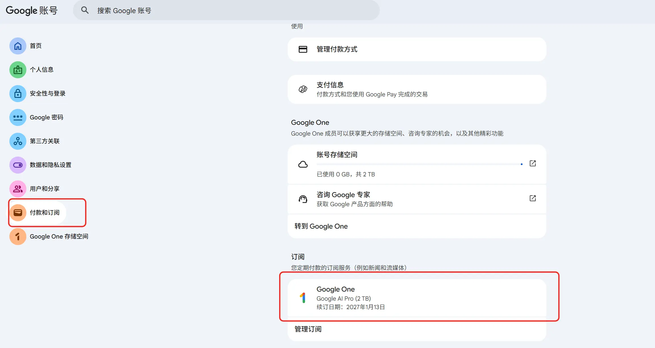Open the Google 密码 password icon
Screen dimensions: 655x348
coord(18,117)
